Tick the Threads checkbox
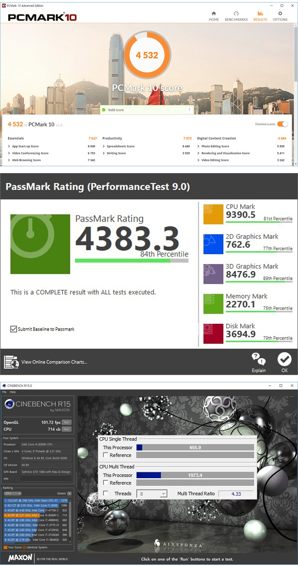Screen dimensions: 298x566 pos(106,494)
